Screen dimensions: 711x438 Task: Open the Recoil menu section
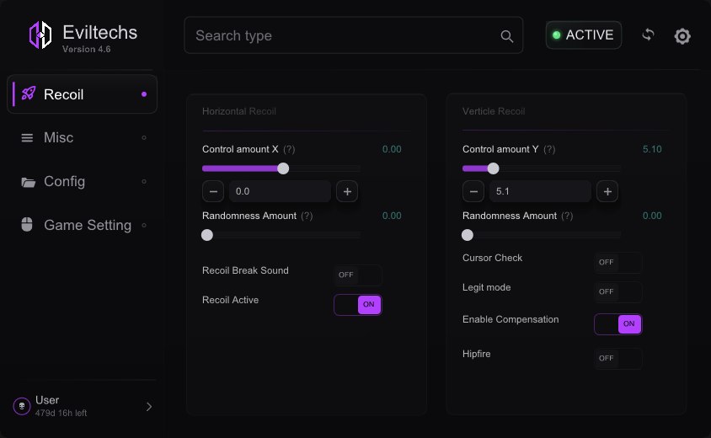pyautogui.click(x=82, y=93)
